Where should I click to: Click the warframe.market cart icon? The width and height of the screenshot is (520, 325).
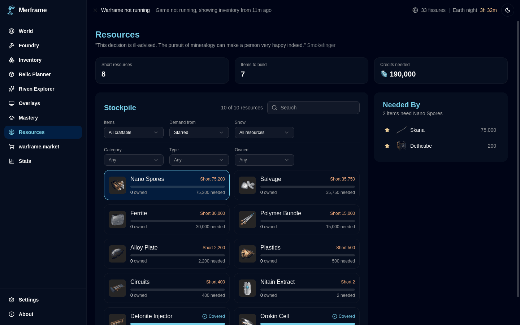point(12,147)
